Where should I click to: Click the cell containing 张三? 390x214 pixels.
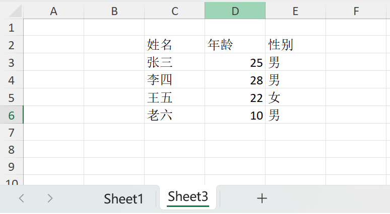click(174, 62)
